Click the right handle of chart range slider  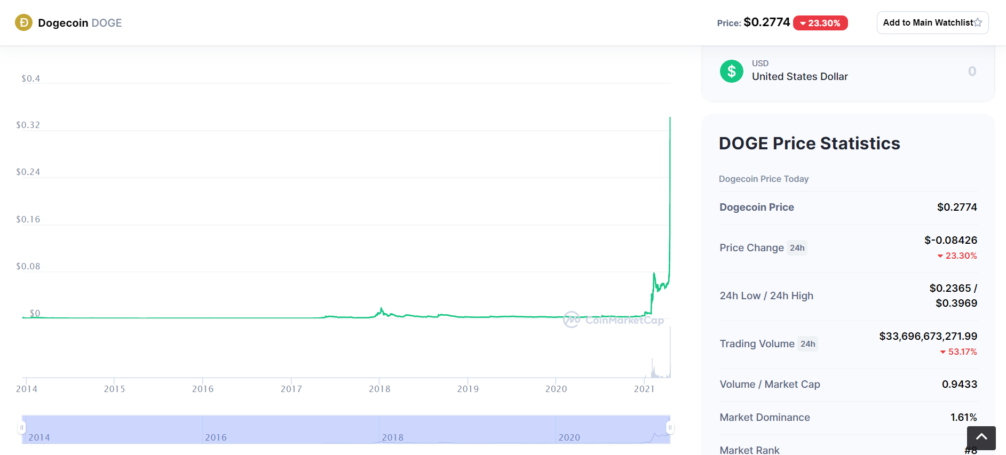point(670,428)
